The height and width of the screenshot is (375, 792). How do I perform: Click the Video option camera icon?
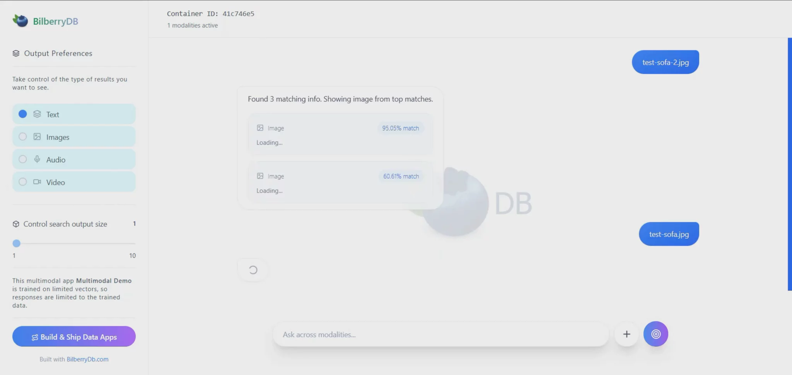(37, 182)
